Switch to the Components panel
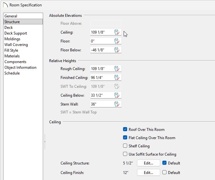The image size is (215, 180). [23, 62]
